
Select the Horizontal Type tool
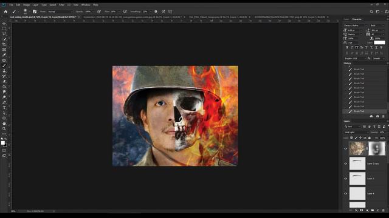(4, 108)
